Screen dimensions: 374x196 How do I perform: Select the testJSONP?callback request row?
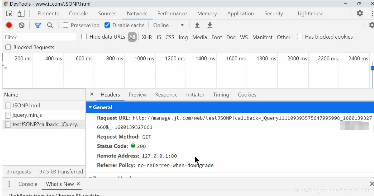coord(44,124)
